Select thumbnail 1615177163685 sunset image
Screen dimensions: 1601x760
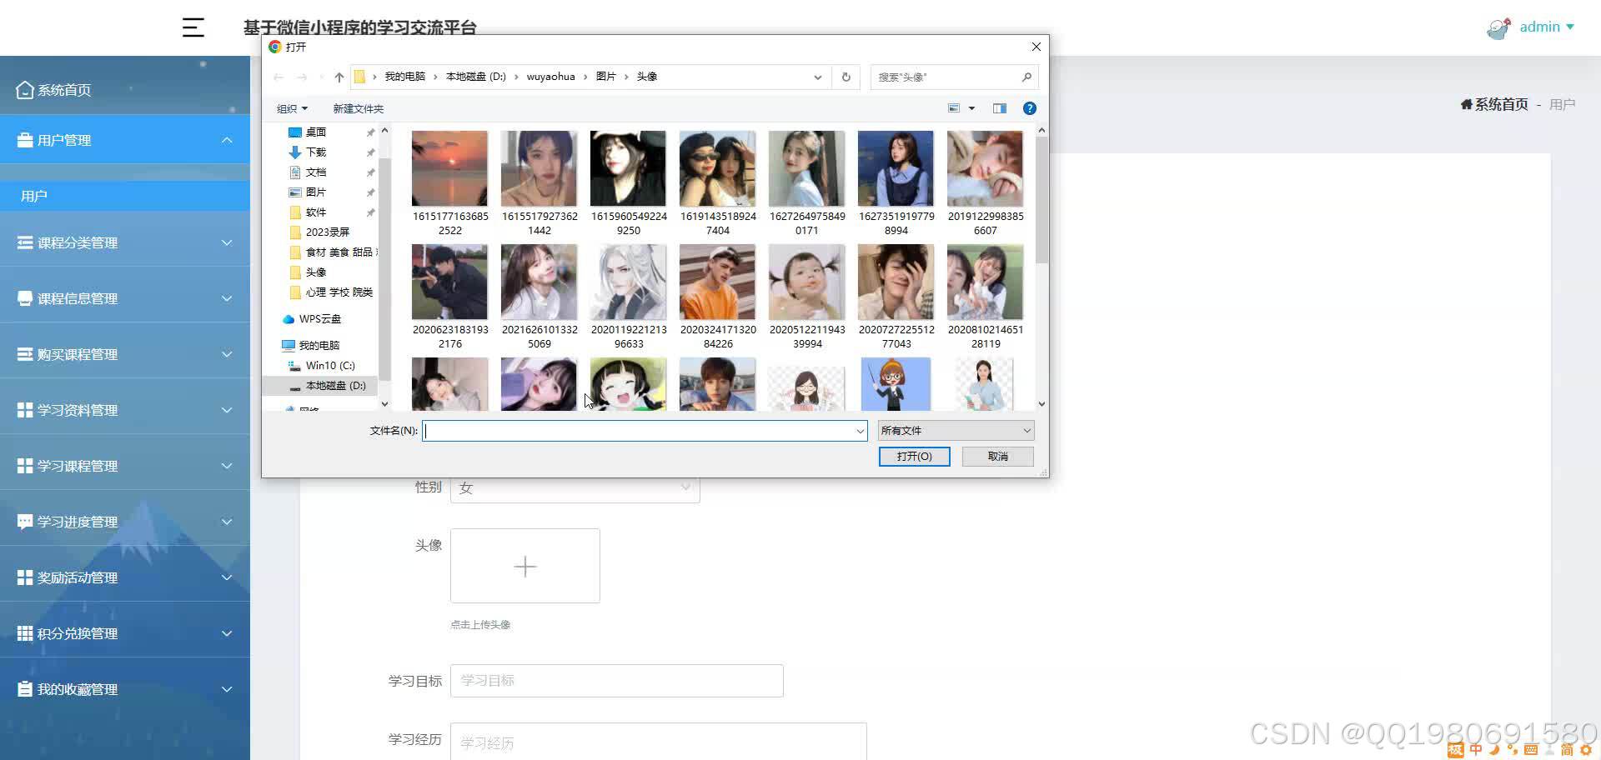(449, 167)
